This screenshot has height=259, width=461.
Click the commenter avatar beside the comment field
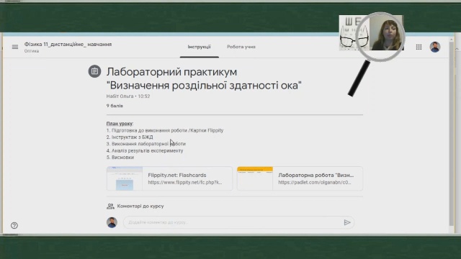tap(112, 222)
